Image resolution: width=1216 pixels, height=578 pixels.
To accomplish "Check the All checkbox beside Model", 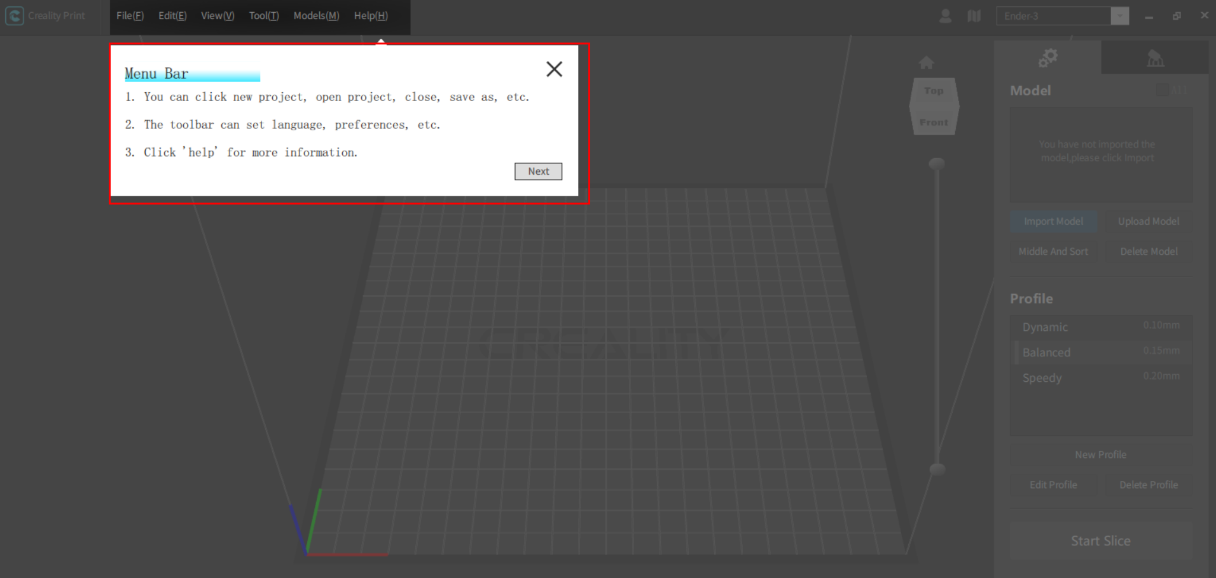I will pos(1163,90).
